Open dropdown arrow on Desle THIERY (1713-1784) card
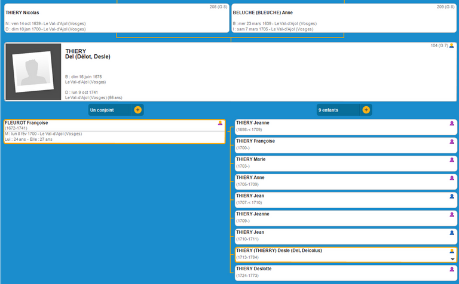 coord(452,260)
